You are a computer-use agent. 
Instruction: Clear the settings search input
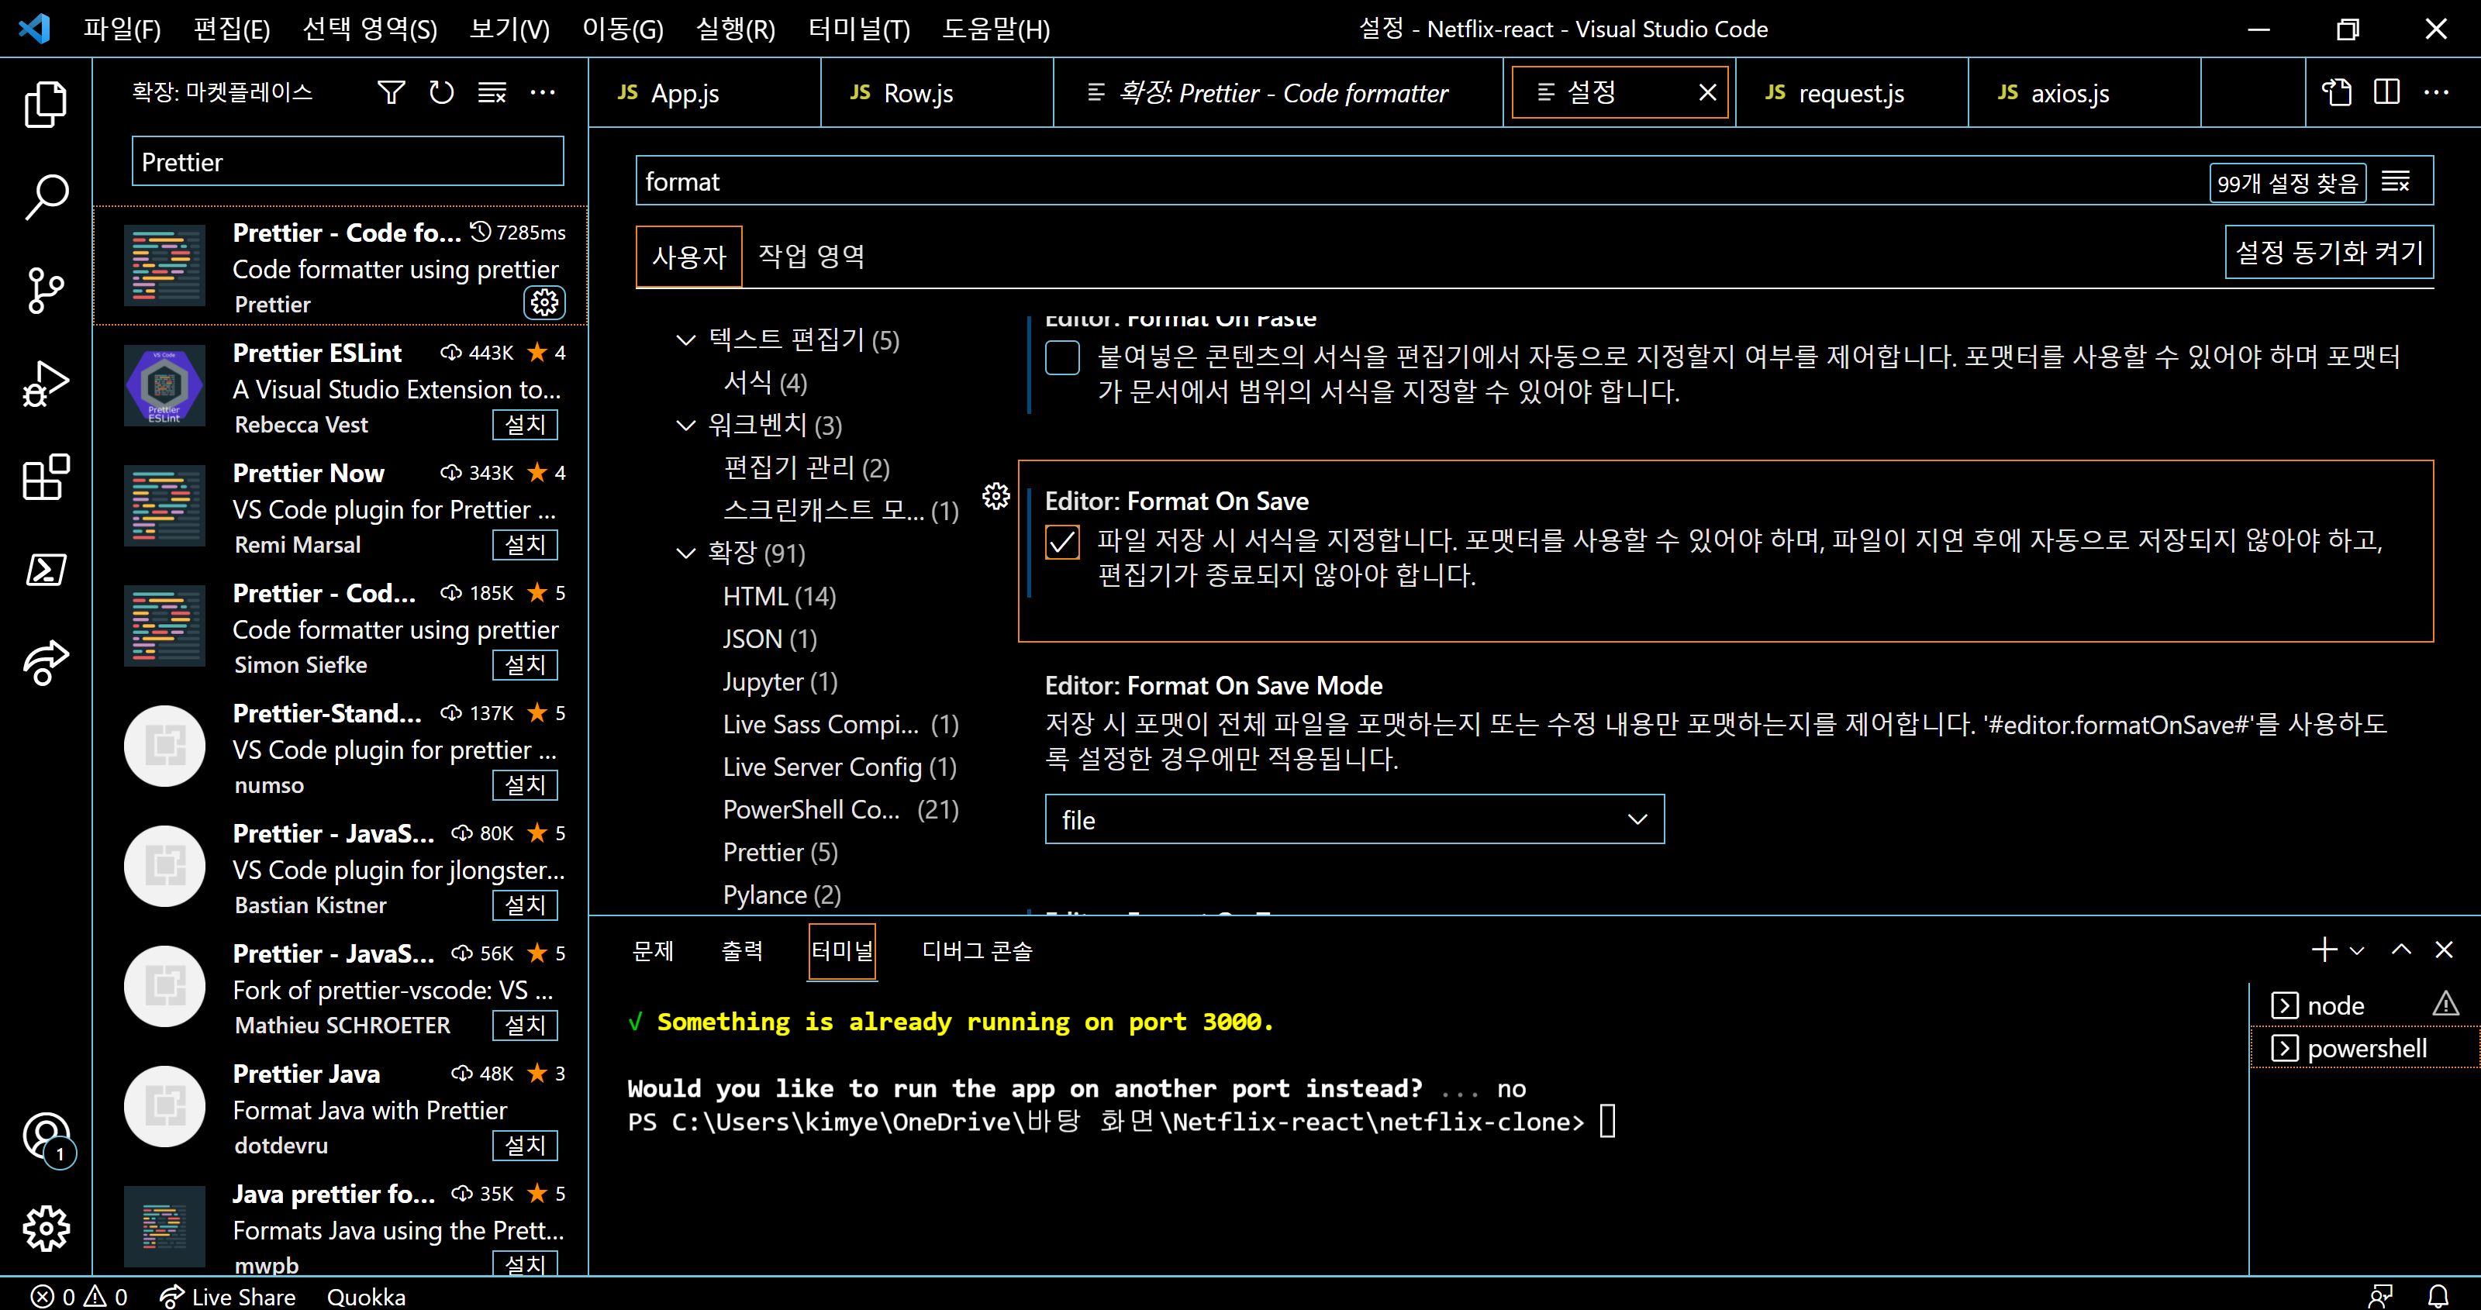tap(2395, 181)
